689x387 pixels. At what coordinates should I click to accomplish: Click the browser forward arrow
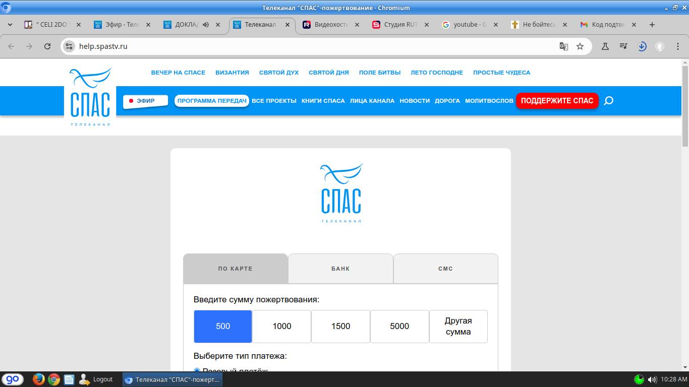click(29, 46)
